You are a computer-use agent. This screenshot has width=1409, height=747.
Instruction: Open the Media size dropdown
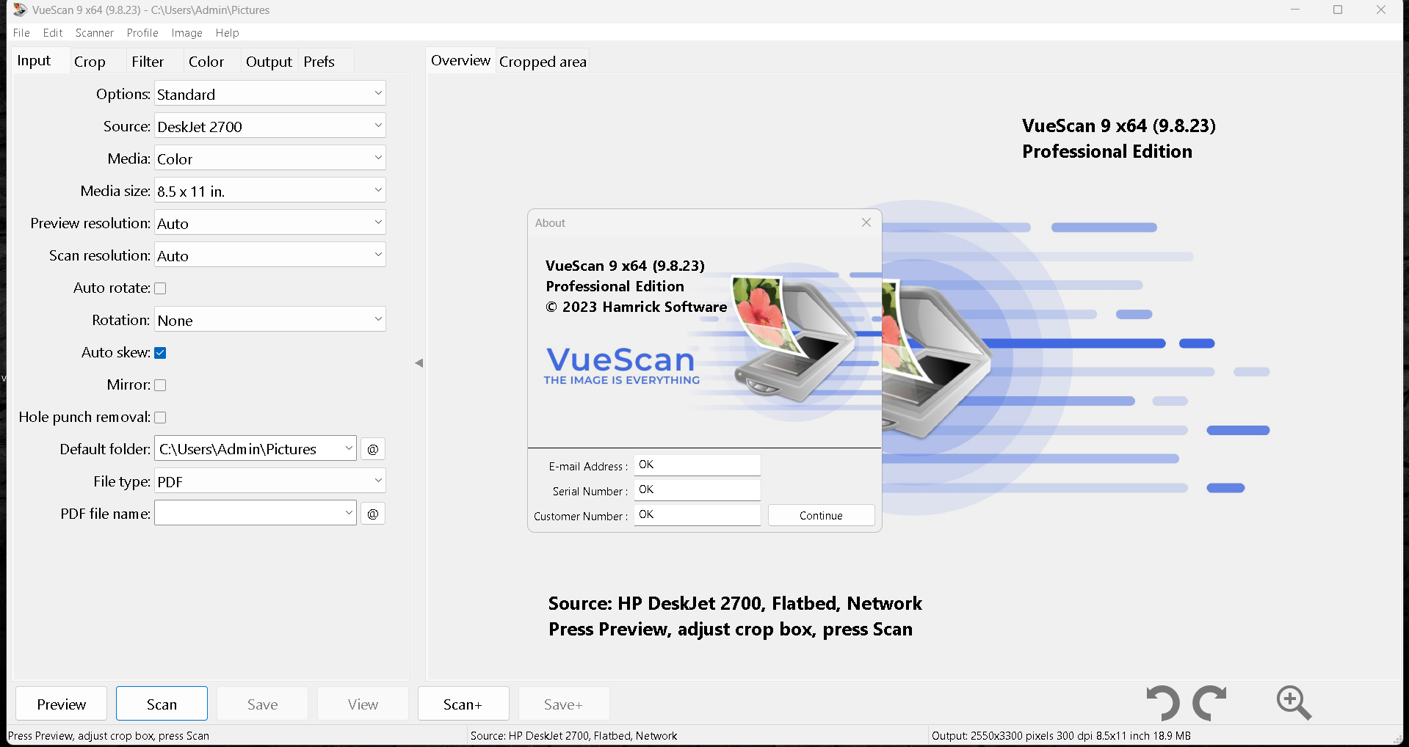(270, 191)
